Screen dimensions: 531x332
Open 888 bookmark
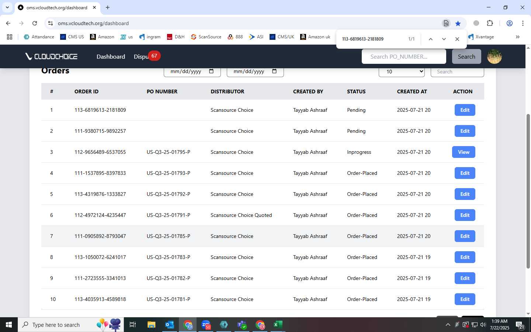tap(235, 37)
